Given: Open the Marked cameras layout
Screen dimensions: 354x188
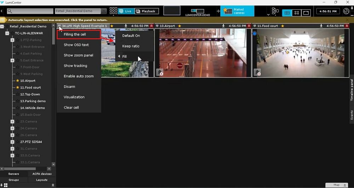Looking at the screenshot, I should click(x=237, y=11).
